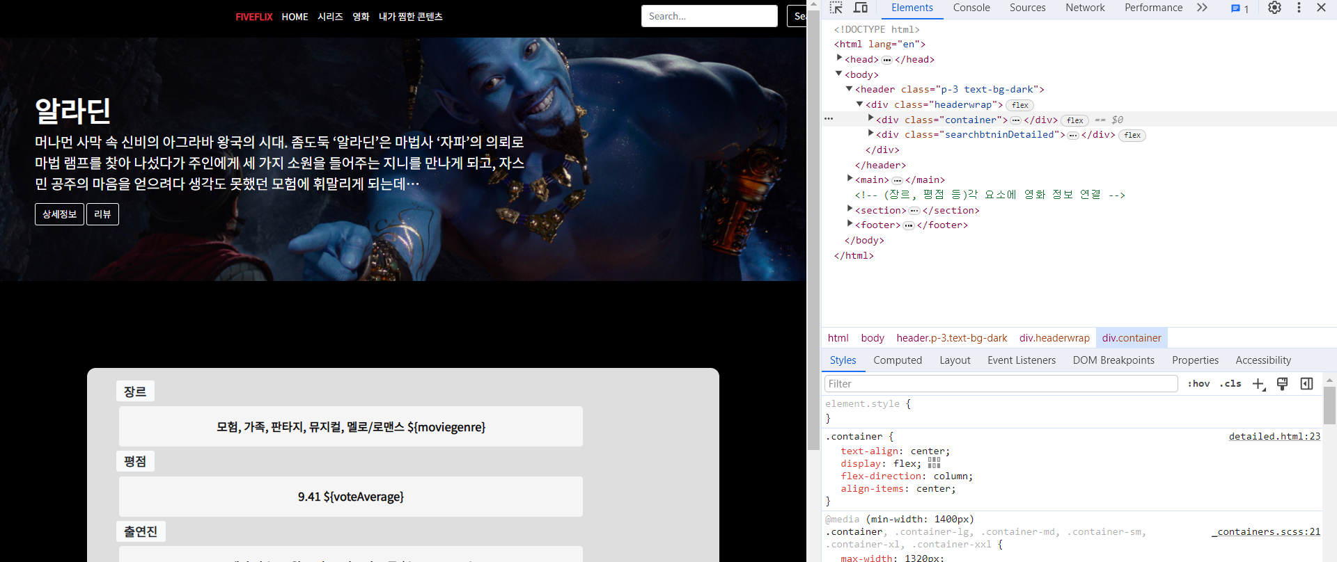This screenshot has height=562, width=1337.
Task: Toggle the :hov element state button
Action: (1198, 384)
